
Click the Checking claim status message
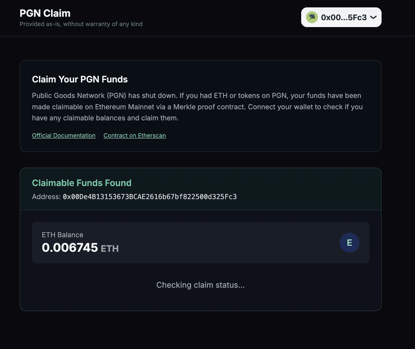pyautogui.click(x=201, y=285)
